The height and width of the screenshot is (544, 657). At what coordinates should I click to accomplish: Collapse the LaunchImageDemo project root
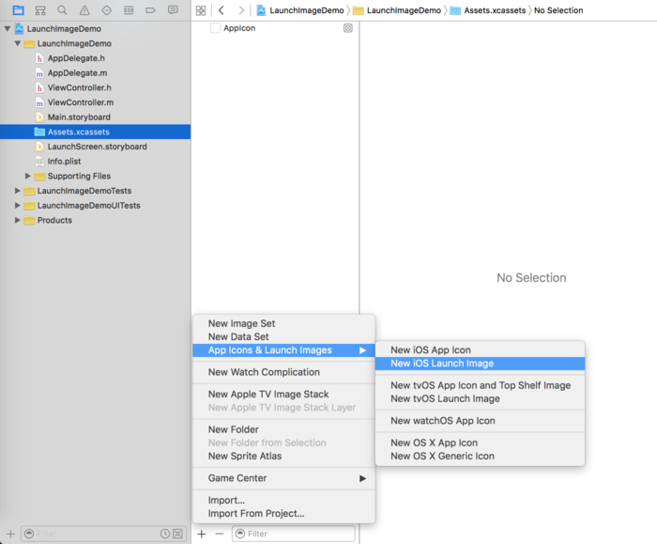8,28
